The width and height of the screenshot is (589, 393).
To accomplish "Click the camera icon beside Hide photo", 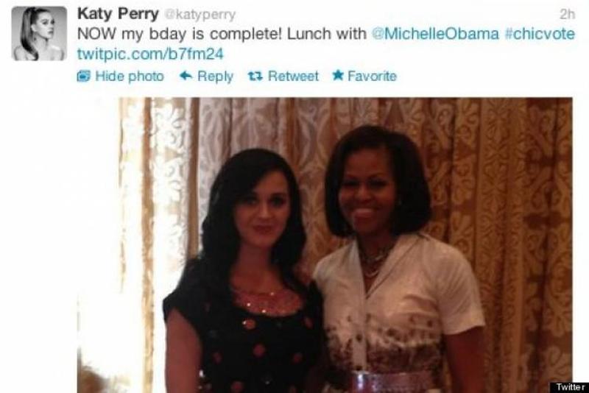I will [x=84, y=77].
